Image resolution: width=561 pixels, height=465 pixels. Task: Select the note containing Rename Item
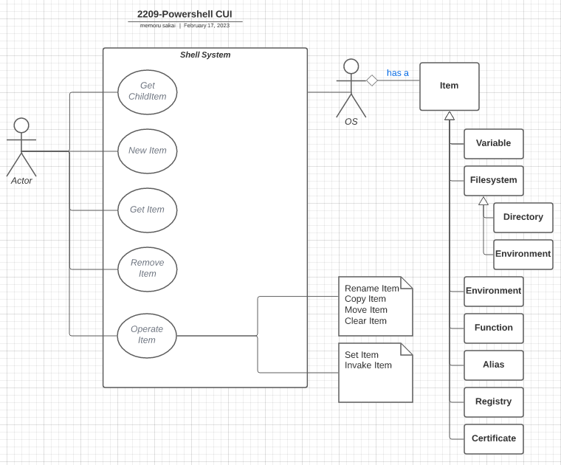376,306
